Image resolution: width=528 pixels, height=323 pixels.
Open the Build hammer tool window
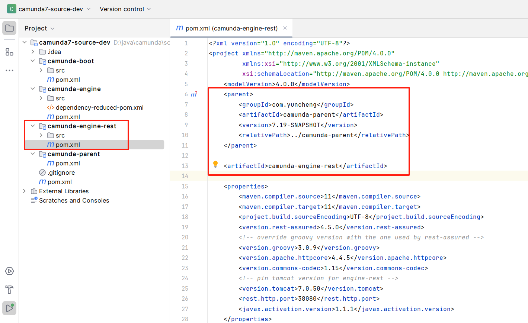tap(9, 290)
